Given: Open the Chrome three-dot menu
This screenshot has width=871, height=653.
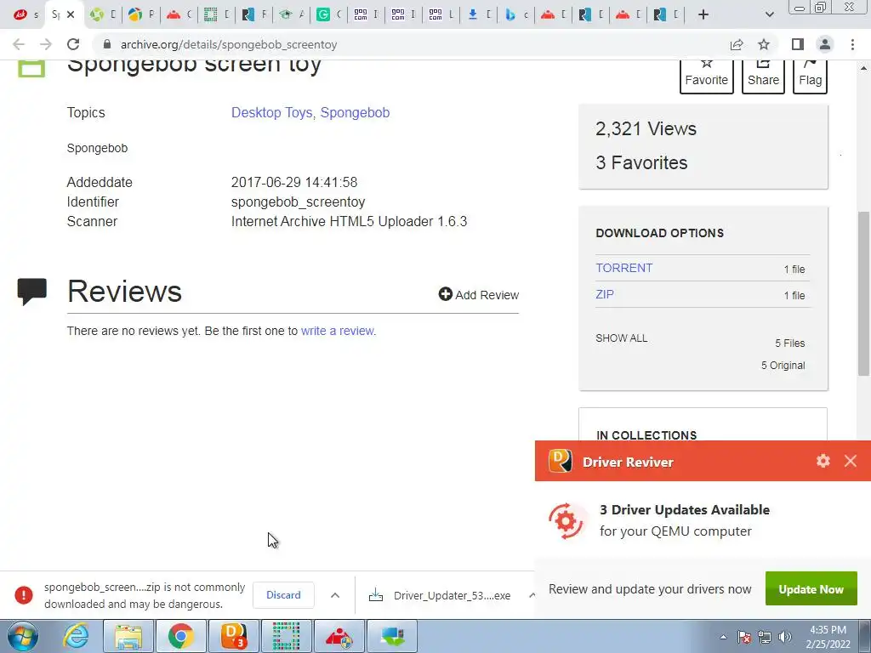Looking at the screenshot, I should pyautogui.click(x=852, y=44).
